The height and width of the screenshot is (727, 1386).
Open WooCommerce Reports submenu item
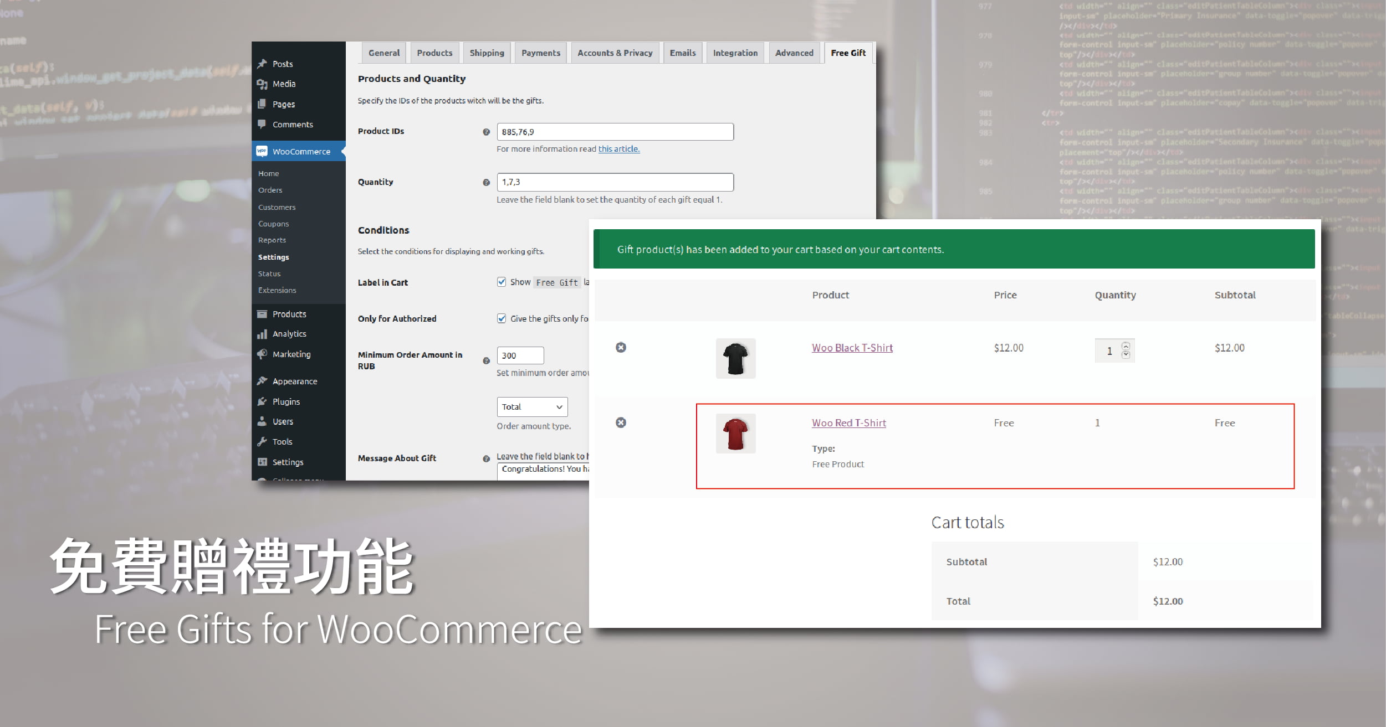tap(272, 240)
